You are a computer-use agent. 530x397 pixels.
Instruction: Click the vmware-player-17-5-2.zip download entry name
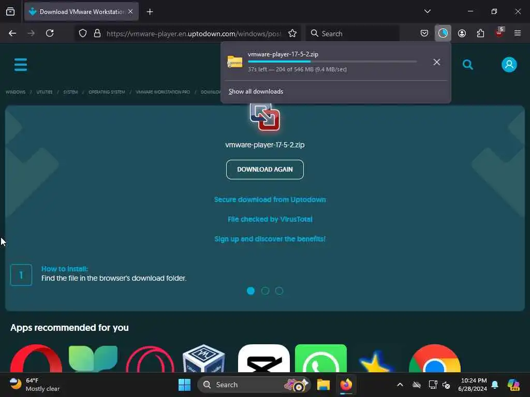[x=283, y=54]
